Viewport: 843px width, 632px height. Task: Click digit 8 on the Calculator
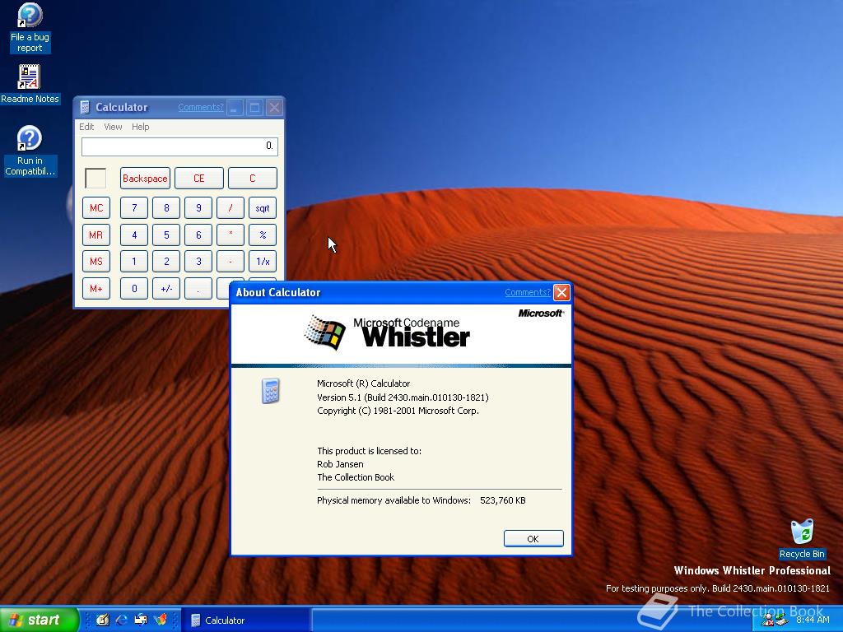(x=166, y=208)
